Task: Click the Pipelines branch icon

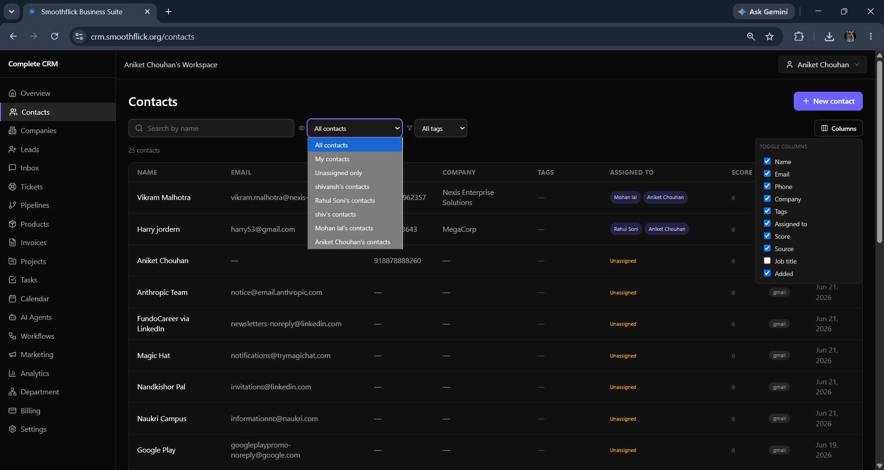Action: tap(12, 205)
